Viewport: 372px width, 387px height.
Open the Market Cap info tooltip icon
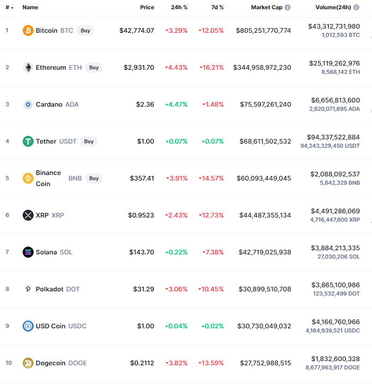[x=288, y=7]
